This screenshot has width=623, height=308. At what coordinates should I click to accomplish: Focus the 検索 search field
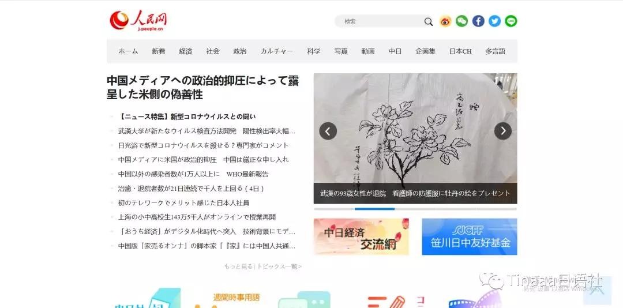coord(379,21)
